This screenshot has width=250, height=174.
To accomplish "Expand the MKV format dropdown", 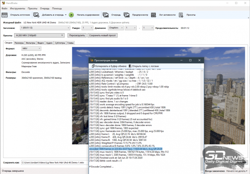I will 31,49.
